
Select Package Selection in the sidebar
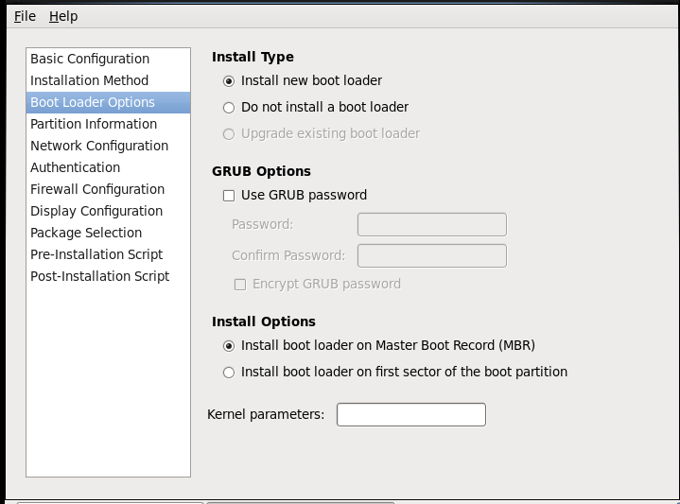pos(108,233)
